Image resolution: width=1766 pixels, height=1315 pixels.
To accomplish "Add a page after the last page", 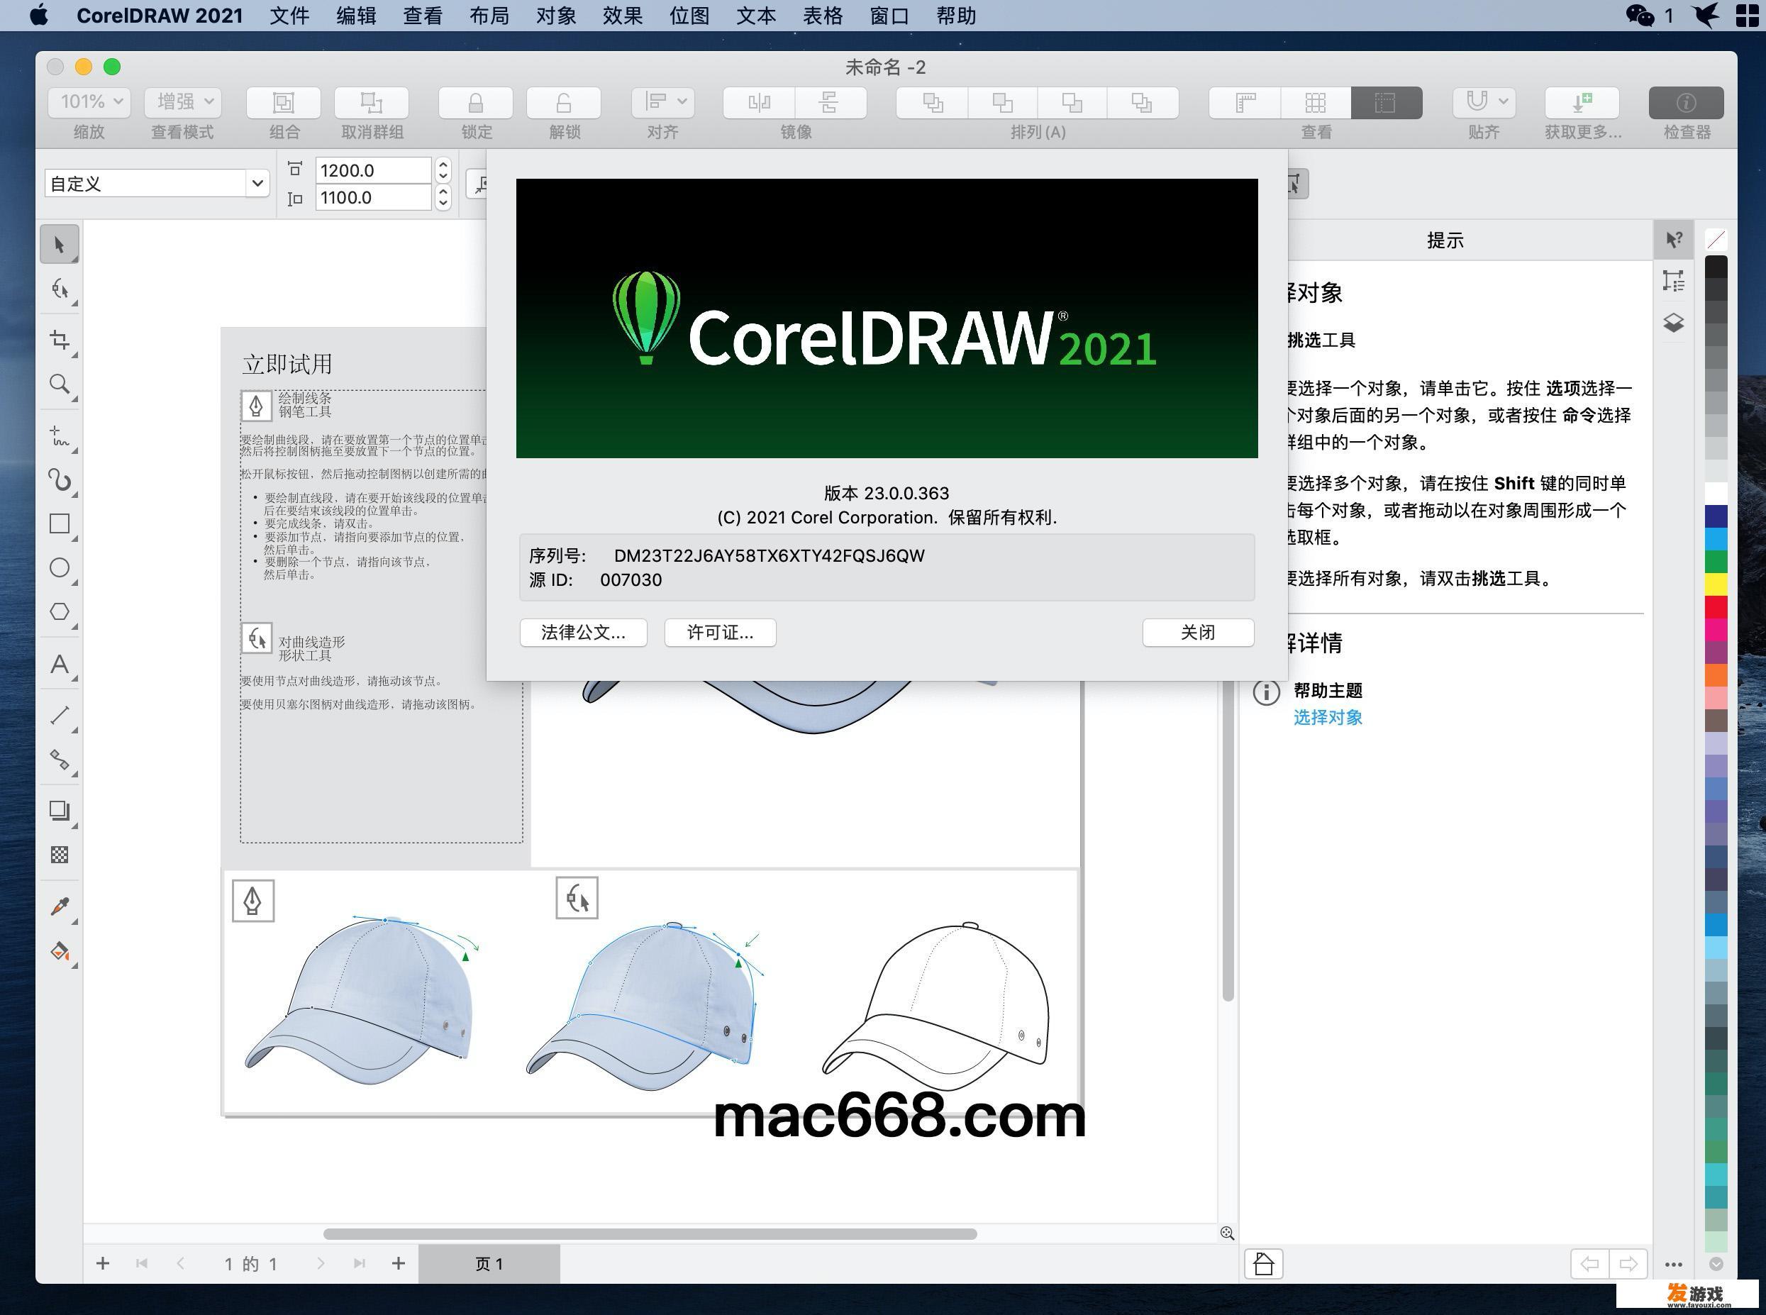I will pos(398,1263).
